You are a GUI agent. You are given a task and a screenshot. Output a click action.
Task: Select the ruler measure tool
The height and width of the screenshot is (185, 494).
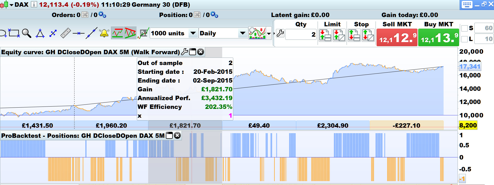point(66,33)
